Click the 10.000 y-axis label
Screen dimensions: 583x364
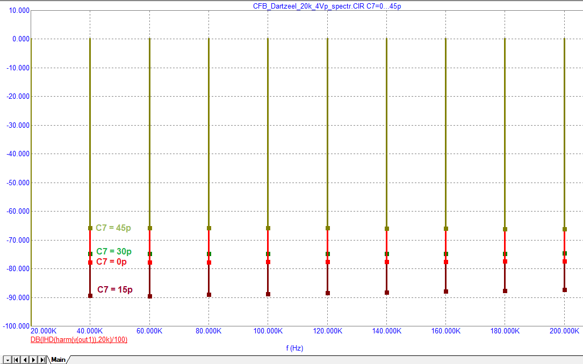point(19,10)
